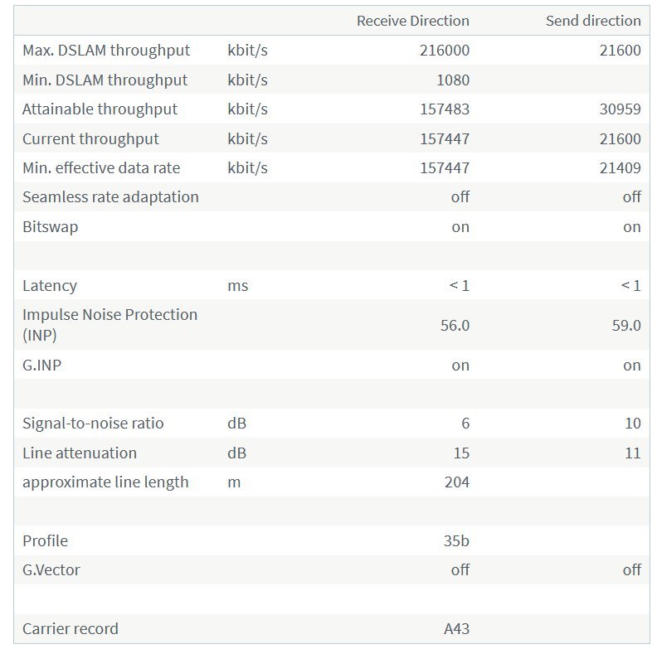Click the Carrier record A43 value
This screenshot has width=657, height=649.
click(x=456, y=629)
